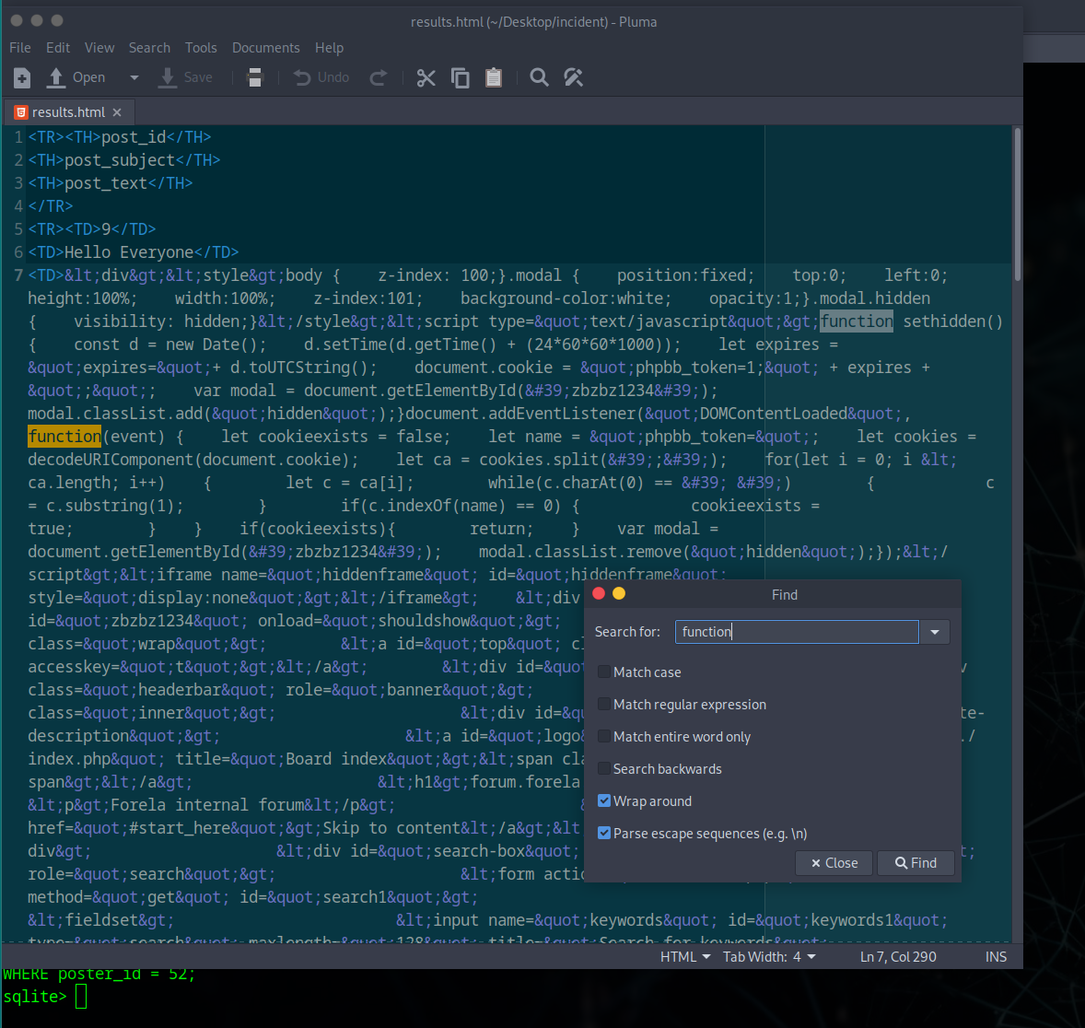
Task: Click the Find and Replace toolbar icon
Action: pyautogui.click(x=574, y=77)
